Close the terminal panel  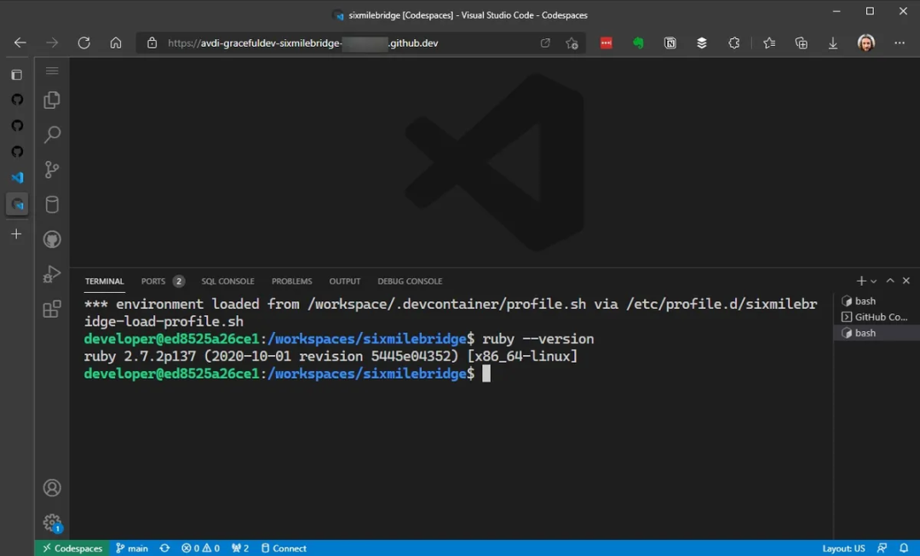(x=906, y=281)
